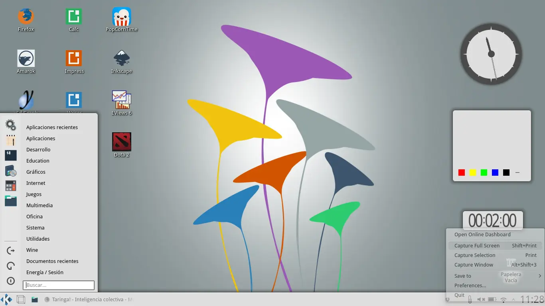Click the logout icon in launcher
Screen dimensions: 545x306
(11, 251)
